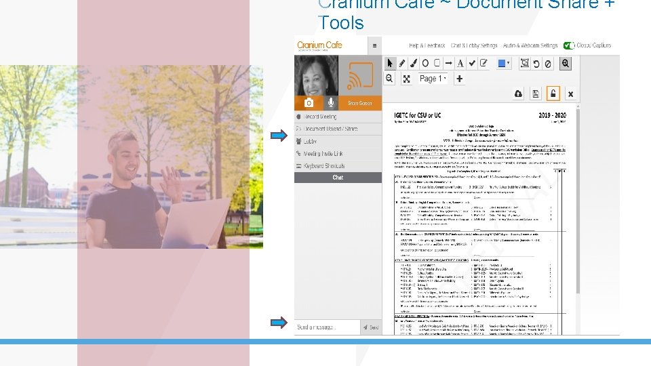Click the Send a message input field
This screenshot has width=651, height=366.
pyautogui.click(x=327, y=327)
